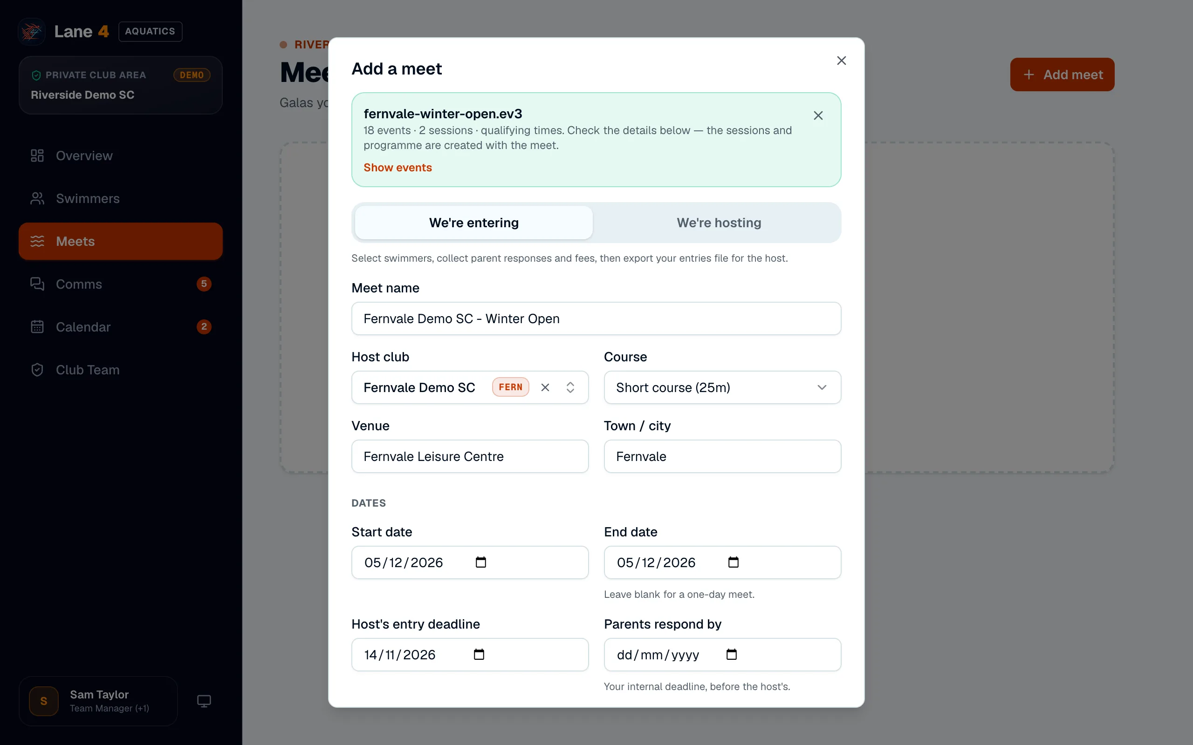Click the Lane 4 logo icon

[32, 32]
